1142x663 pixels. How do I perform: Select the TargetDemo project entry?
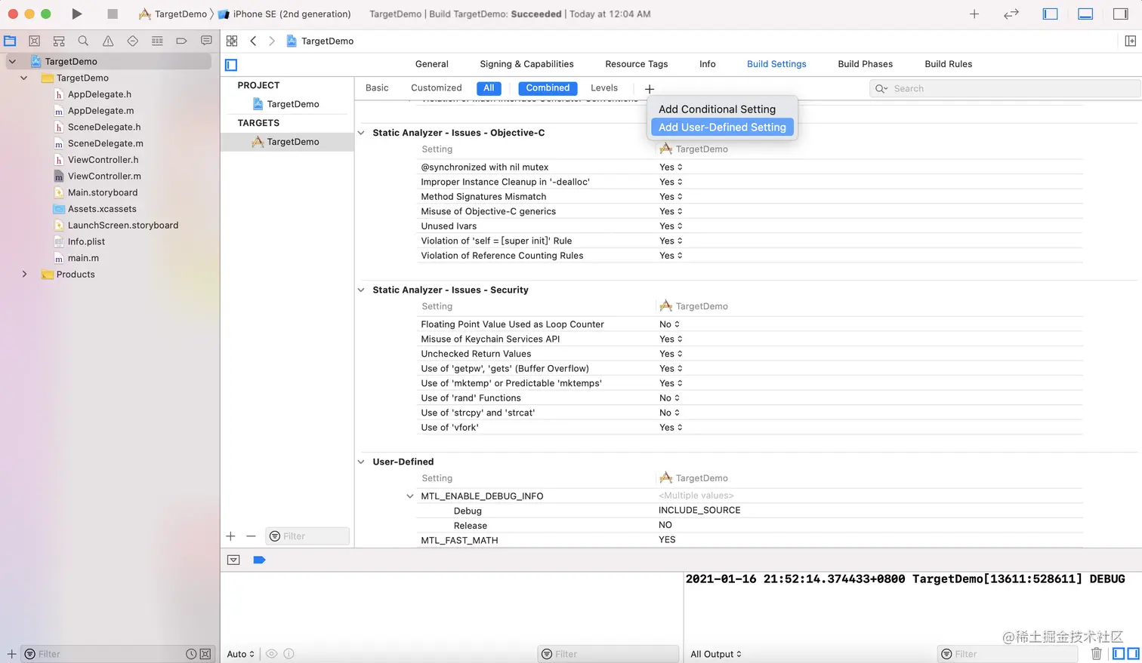pos(287,104)
